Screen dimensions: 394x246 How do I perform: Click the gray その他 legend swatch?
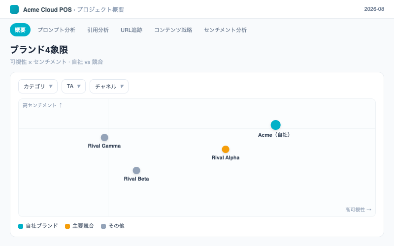103,226
